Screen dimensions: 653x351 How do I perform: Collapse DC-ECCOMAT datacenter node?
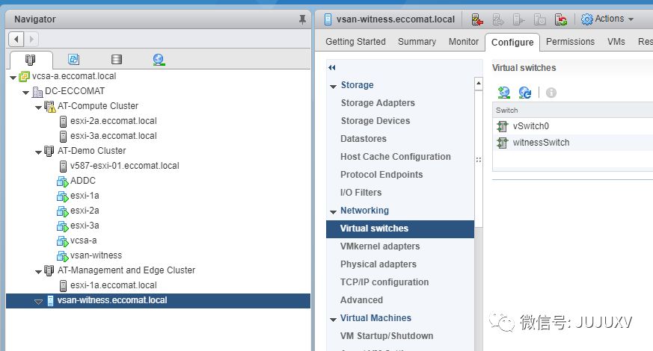(x=26, y=93)
